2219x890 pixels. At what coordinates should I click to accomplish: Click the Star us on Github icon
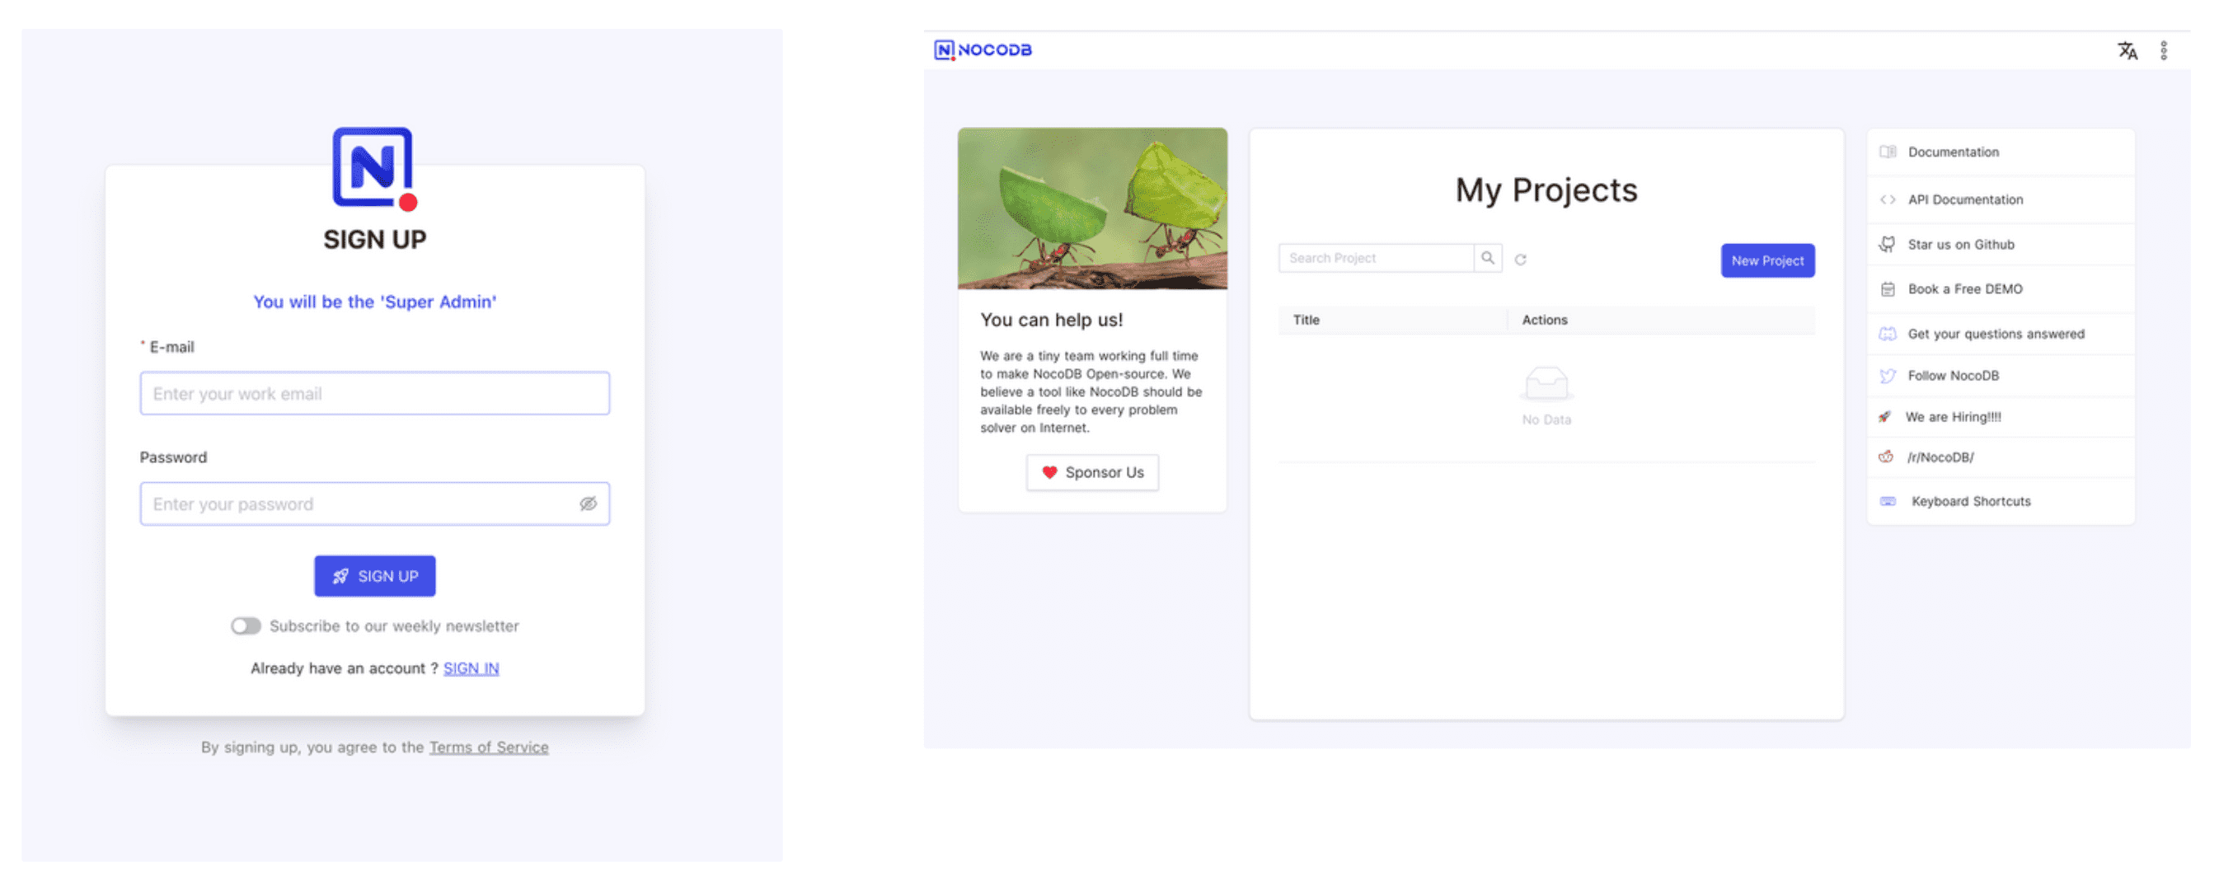click(1887, 245)
